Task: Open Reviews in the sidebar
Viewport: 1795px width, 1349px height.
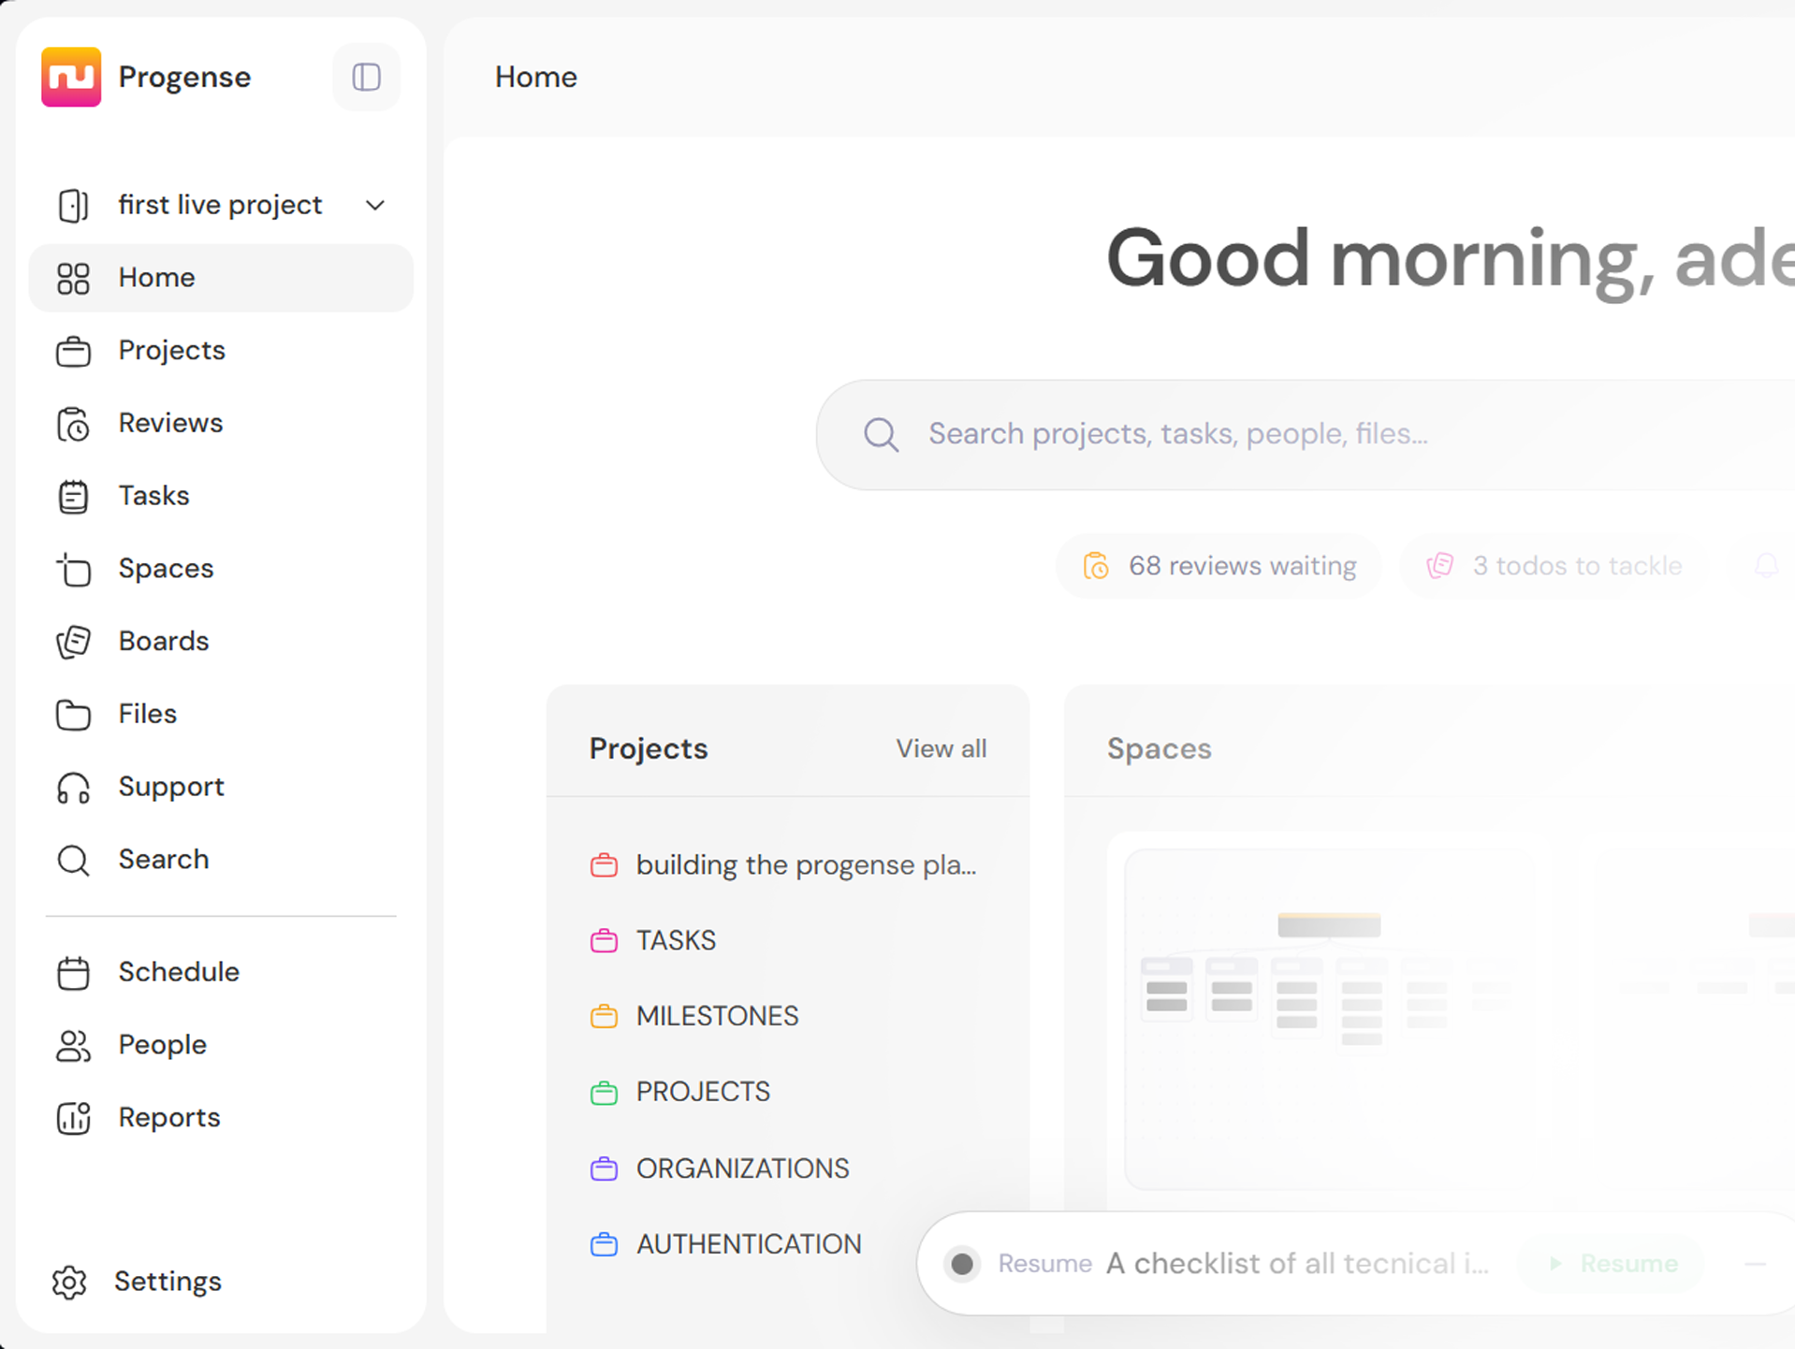Action: 221,423
